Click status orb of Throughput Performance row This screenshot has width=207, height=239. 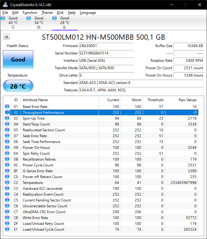pos(7,112)
